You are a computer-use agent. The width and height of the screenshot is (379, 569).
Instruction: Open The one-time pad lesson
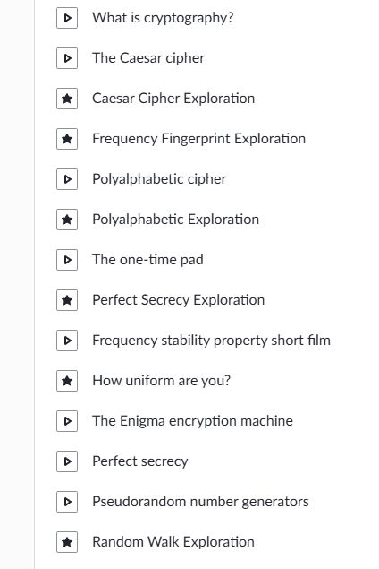click(147, 260)
